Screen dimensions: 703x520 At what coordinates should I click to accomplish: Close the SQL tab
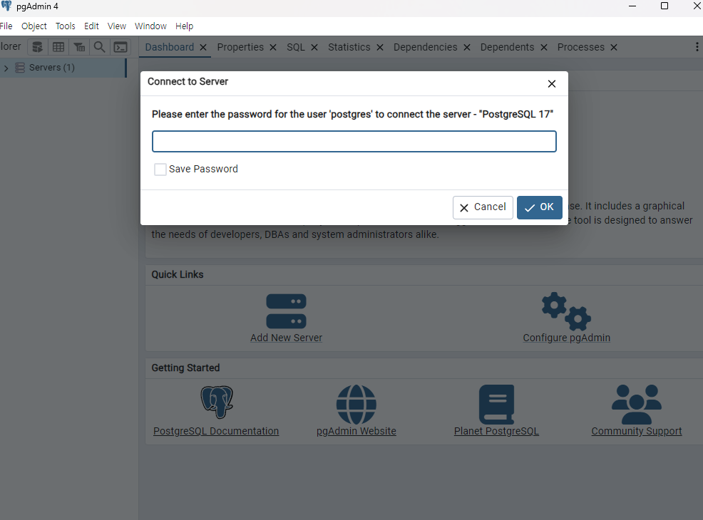click(314, 48)
